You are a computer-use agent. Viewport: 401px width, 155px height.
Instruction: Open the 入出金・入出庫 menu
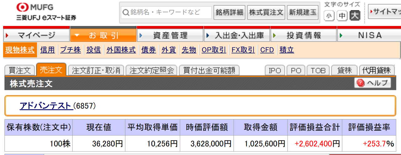point(237,35)
